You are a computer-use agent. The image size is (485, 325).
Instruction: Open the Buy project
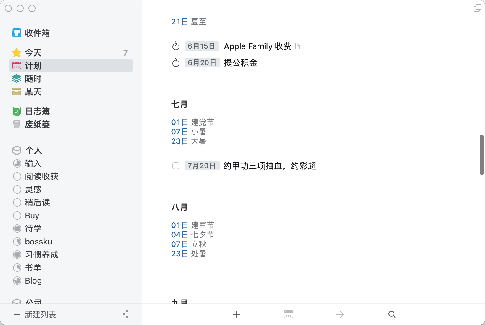coord(32,215)
